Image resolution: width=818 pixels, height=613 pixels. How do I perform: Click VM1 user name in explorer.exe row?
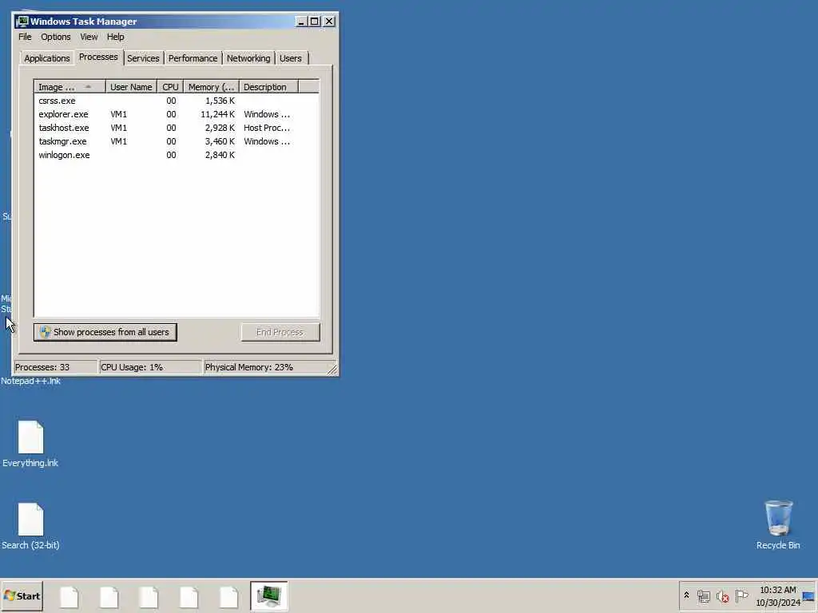(x=118, y=114)
